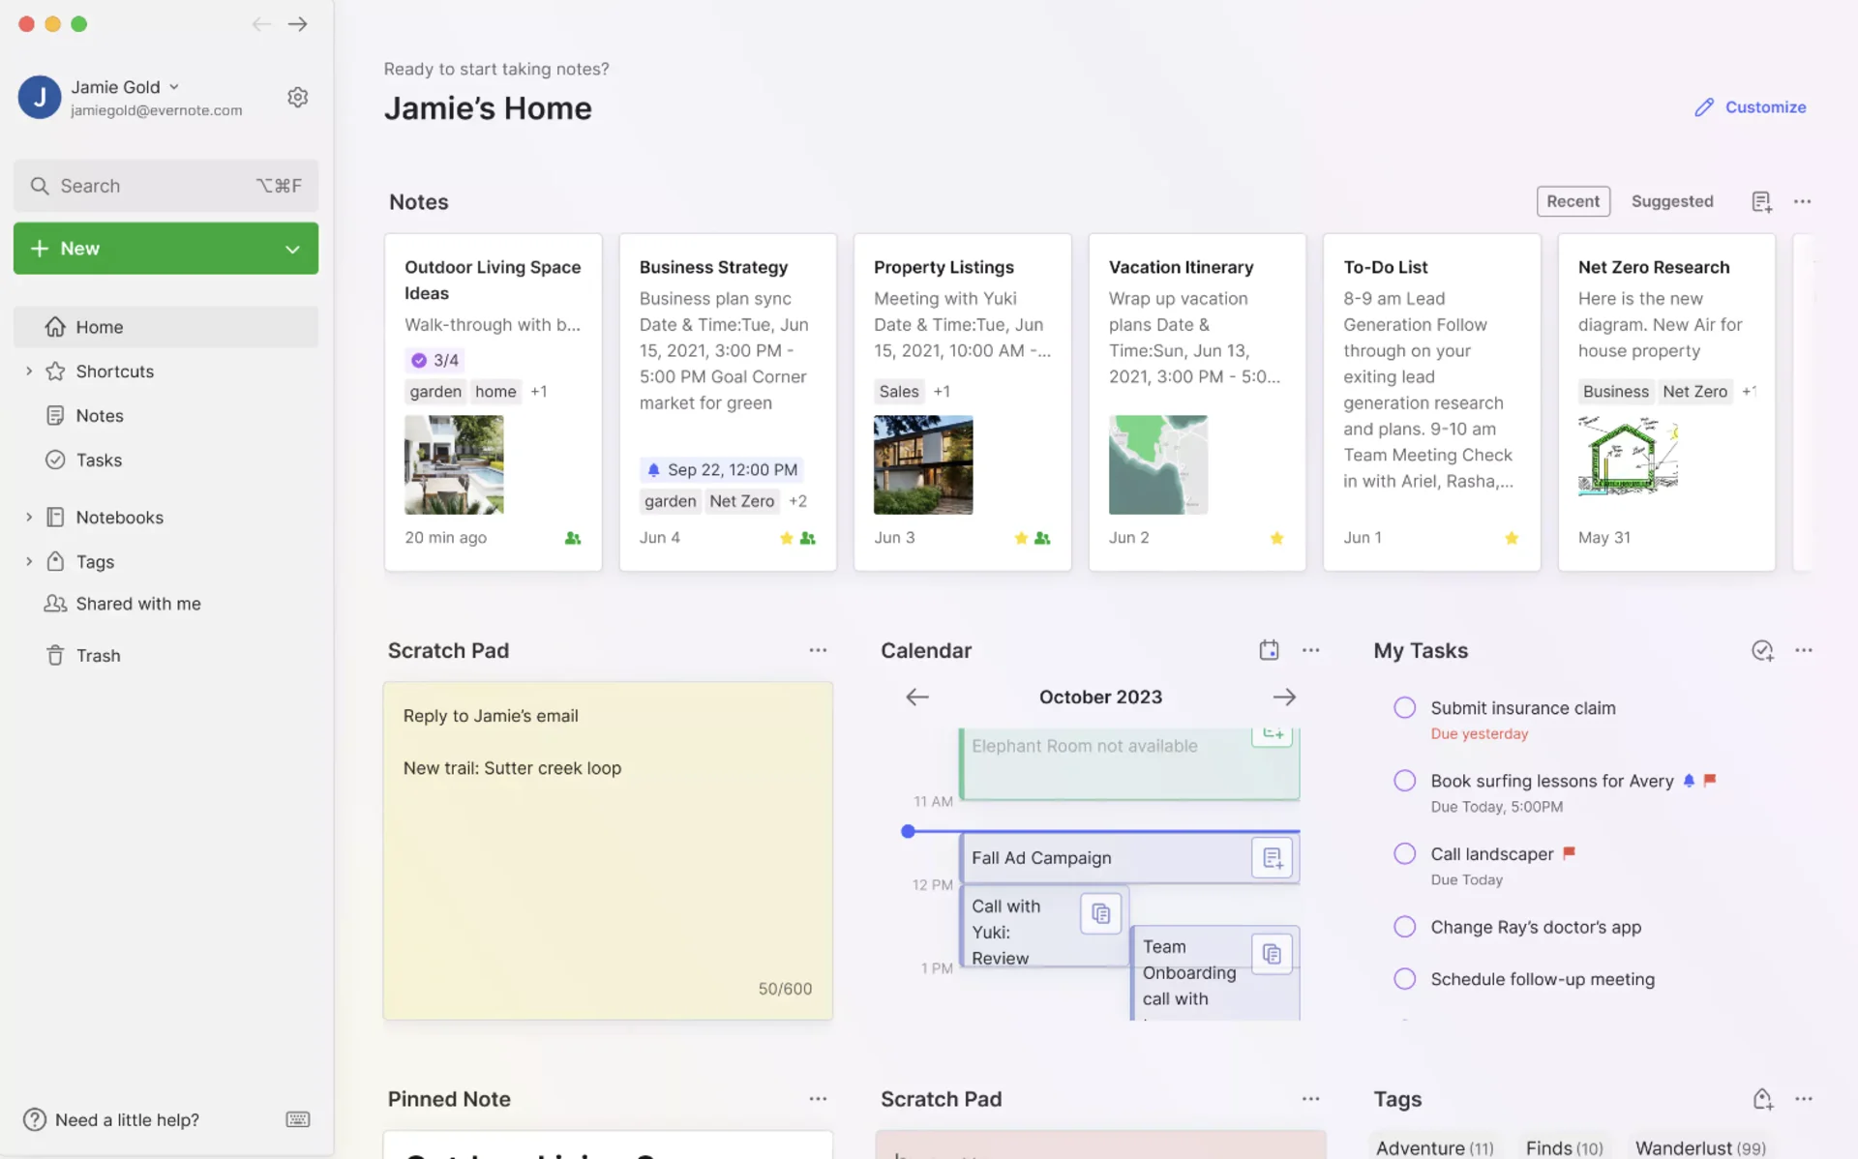The image size is (1858, 1159).
Task: Add a task using the icon beside My Tasks
Action: click(x=1762, y=650)
